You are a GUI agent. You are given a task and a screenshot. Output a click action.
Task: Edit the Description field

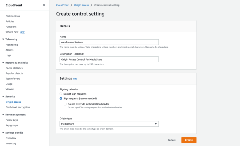pyautogui.click(x=109, y=59)
